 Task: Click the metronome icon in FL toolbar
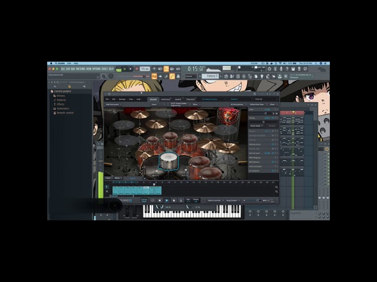click(x=154, y=69)
